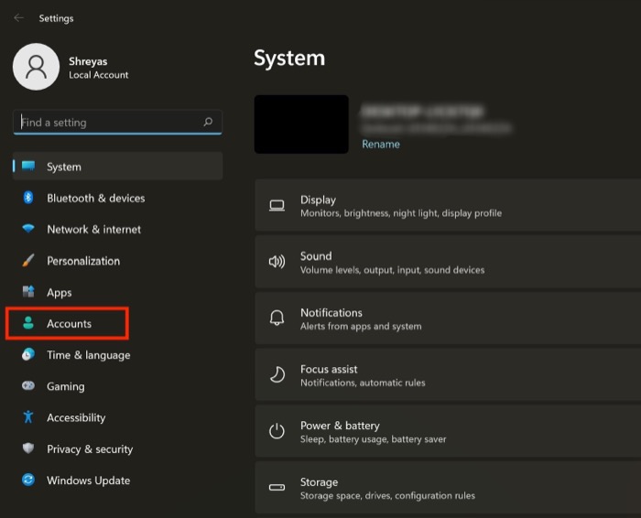Click the Wi-Fi network icon in sidebar
The height and width of the screenshot is (518, 641).
tap(28, 229)
